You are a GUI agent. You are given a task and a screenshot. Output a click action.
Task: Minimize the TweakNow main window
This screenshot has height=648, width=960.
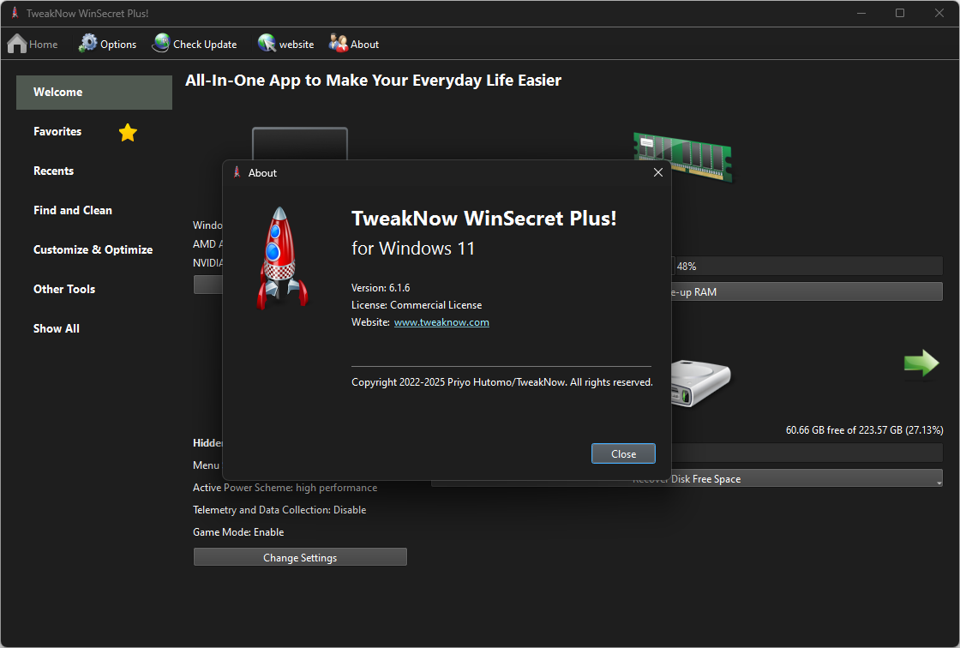pos(861,13)
